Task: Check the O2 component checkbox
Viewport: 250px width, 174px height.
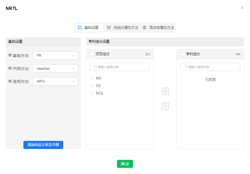Action: tap(92, 86)
